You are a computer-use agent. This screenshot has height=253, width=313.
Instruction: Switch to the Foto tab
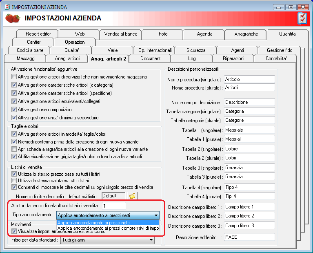click(163, 34)
